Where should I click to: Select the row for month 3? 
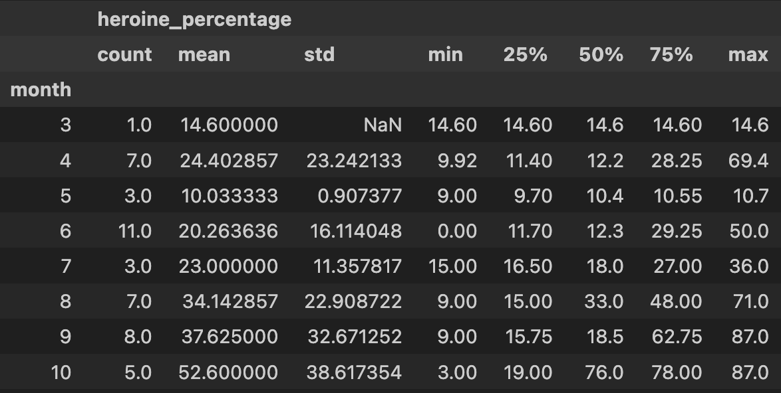click(390, 125)
